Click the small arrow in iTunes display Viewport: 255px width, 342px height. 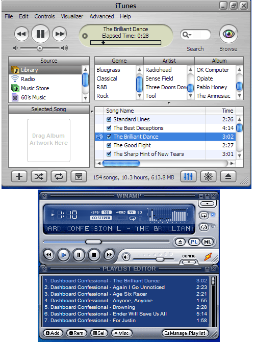click(85, 36)
